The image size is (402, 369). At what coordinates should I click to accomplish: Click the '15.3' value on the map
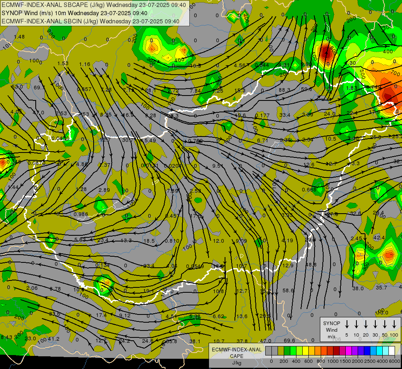tap(240, 90)
